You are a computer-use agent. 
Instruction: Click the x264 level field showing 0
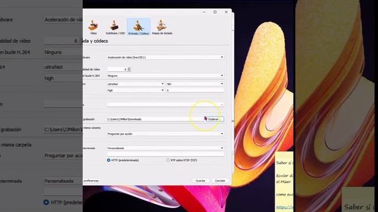coord(195,90)
